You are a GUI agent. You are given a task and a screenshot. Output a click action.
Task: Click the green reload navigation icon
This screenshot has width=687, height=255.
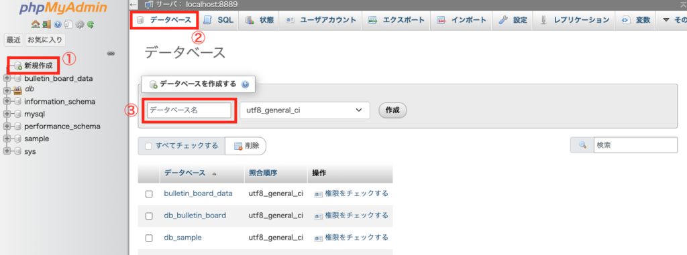[x=91, y=25]
